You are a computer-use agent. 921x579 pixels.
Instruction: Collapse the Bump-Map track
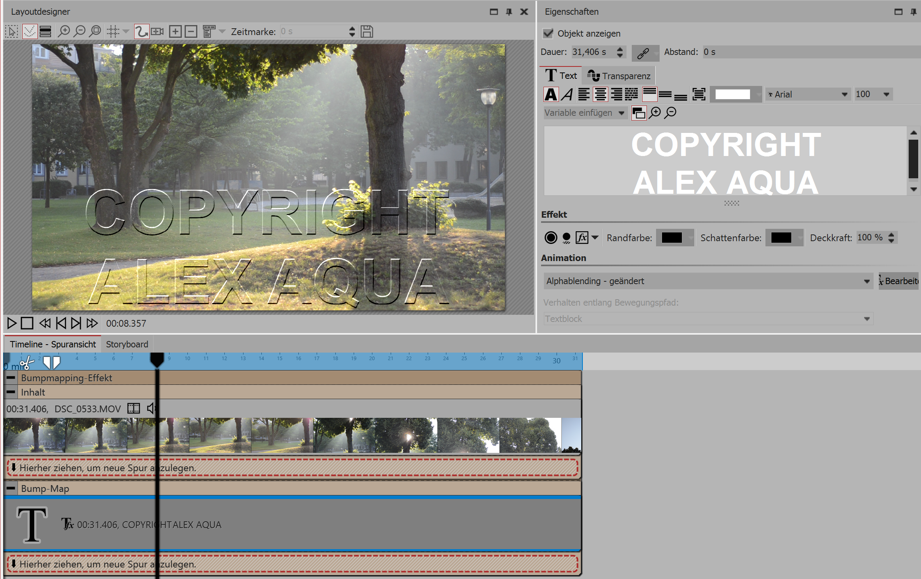pos(11,488)
